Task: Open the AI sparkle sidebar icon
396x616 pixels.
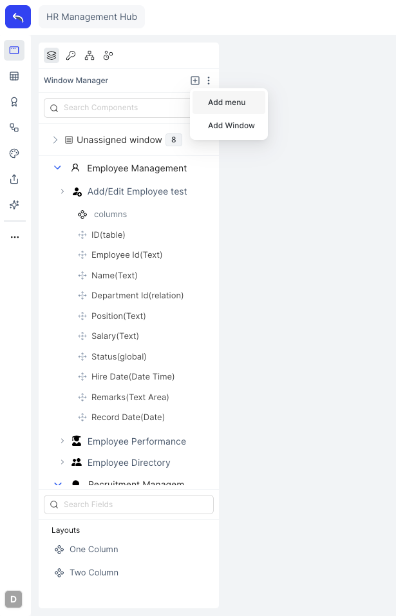Action: [x=14, y=205]
